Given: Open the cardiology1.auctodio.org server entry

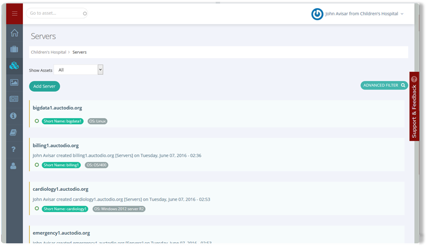Looking at the screenshot, I should 60,189.
